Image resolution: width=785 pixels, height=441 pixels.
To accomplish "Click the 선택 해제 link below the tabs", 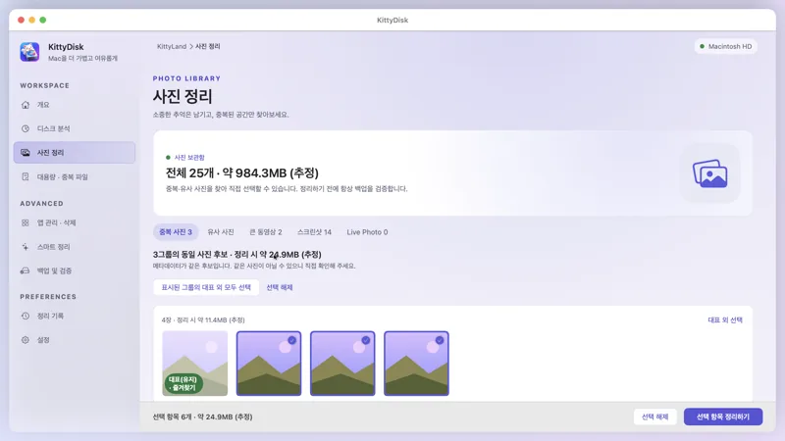I will point(280,287).
